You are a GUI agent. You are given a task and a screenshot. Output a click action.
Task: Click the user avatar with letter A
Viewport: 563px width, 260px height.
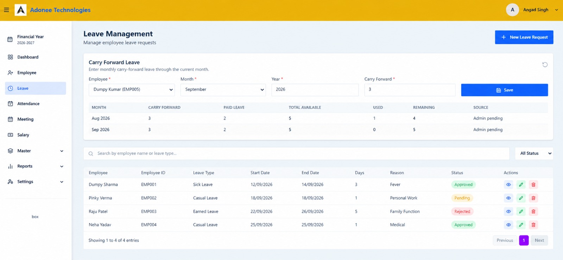click(x=512, y=10)
